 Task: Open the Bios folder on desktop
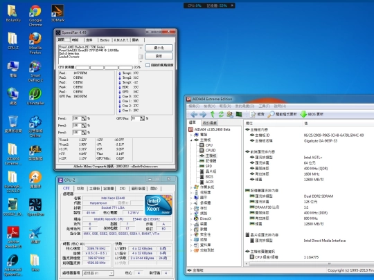(x=35, y=263)
